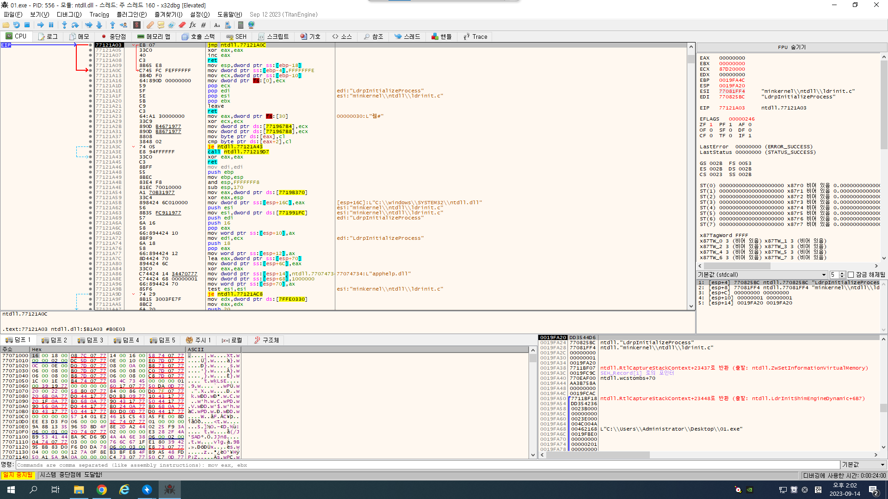Screen dimensions: 888x499
Task: Launch Chrome from the taskbar
Action: [101, 489]
